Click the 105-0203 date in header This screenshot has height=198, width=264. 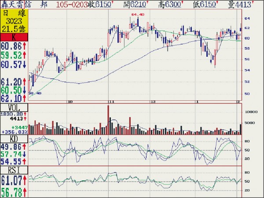[x=71, y=5]
